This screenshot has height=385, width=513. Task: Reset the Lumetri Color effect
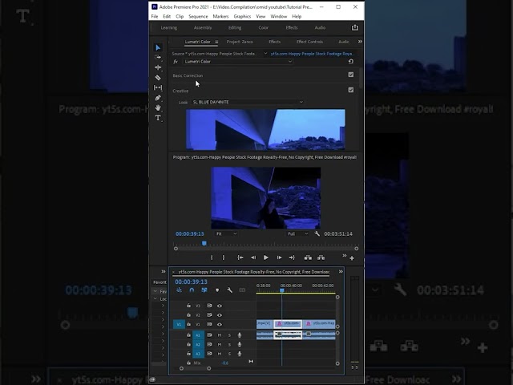pos(351,62)
